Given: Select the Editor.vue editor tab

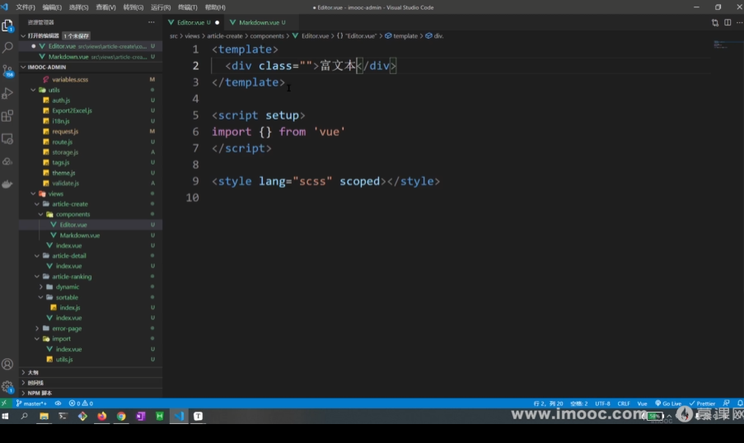Looking at the screenshot, I should pyautogui.click(x=190, y=22).
